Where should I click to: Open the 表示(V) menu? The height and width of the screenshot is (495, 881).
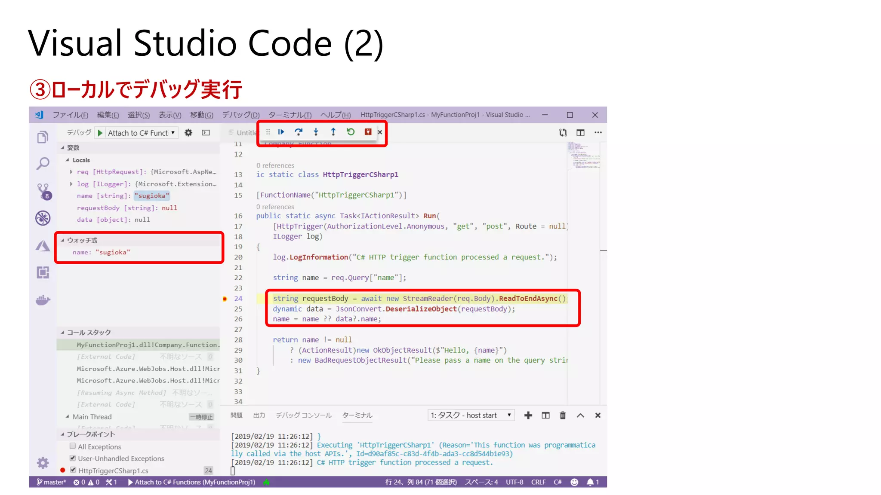[170, 115]
